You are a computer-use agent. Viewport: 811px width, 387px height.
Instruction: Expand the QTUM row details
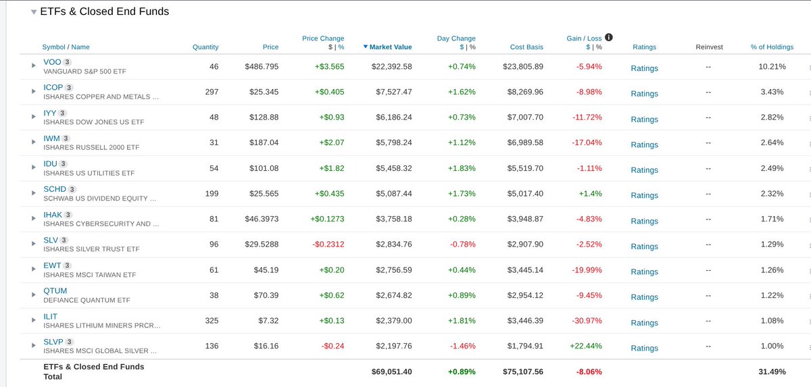[x=33, y=294]
